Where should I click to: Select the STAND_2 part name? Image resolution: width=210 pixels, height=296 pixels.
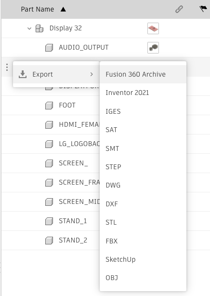point(73,240)
